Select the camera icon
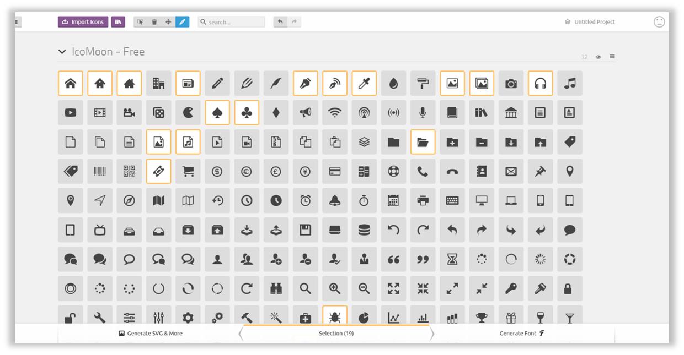The height and width of the screenshot is (355, 684). pyautogui.click(x=511, y=84)
